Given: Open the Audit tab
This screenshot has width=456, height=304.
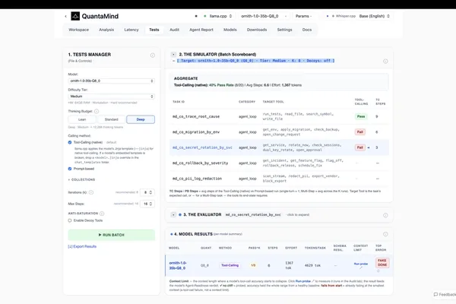Looking at the screenshot, I should click(175, 30).
